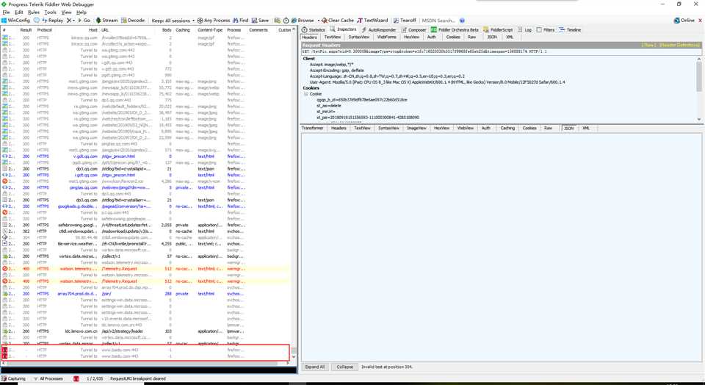705x385 pixels.
Task: Open the View menu
Action: (x=66, y=12)
